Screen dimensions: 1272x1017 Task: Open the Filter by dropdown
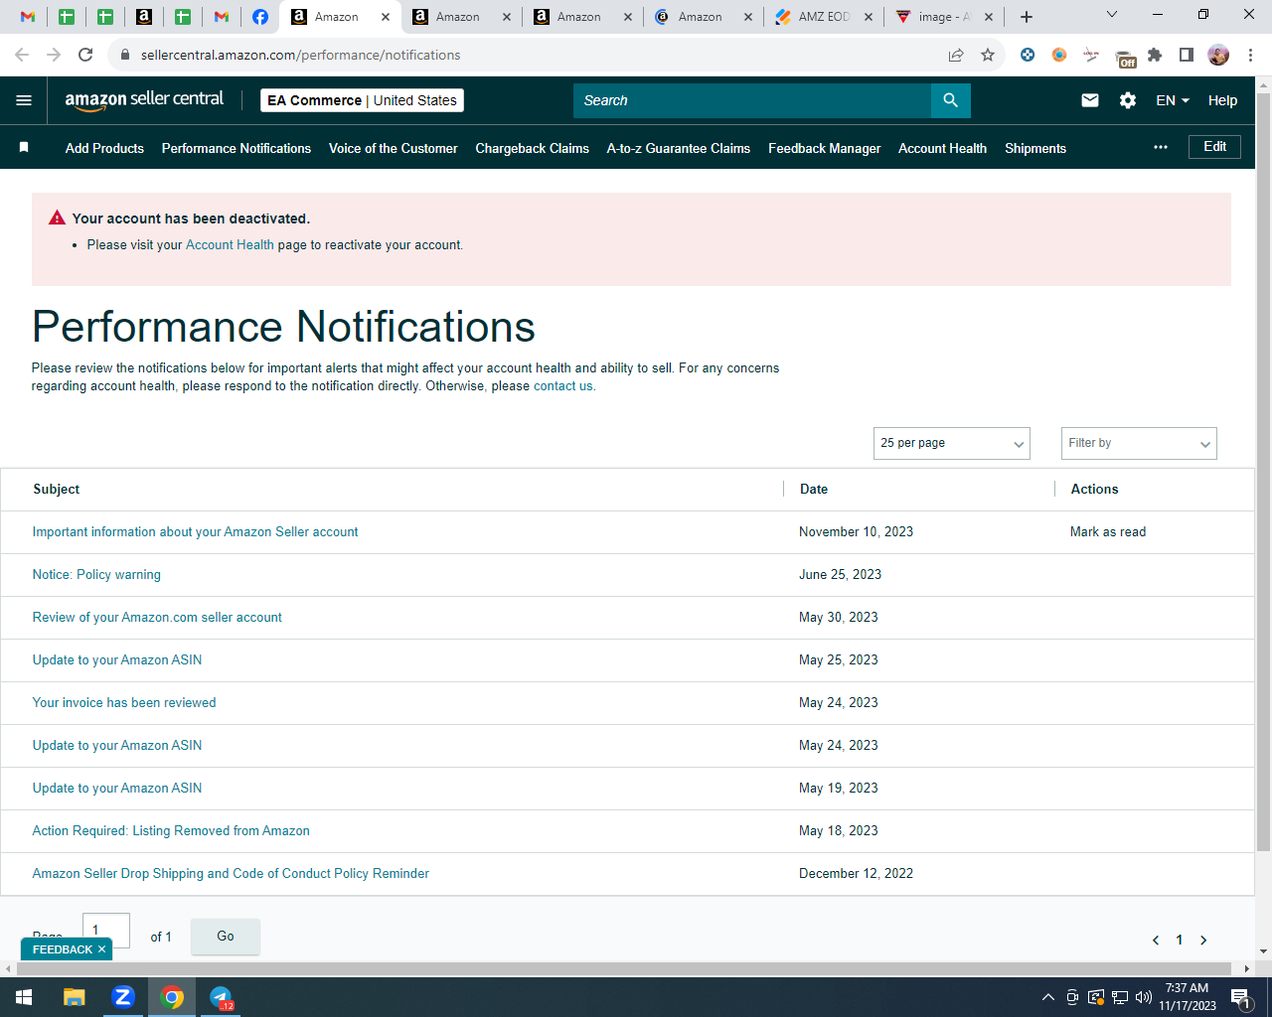pos(1139,443)
